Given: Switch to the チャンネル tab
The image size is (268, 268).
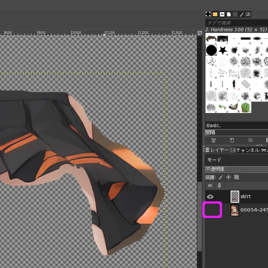Looking at the screenshot, I should tap(245, 150).
